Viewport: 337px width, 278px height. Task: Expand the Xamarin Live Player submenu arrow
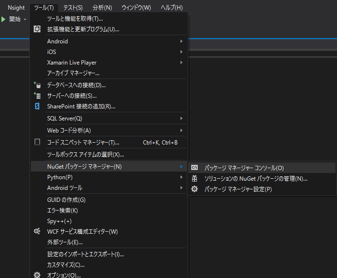181,63
